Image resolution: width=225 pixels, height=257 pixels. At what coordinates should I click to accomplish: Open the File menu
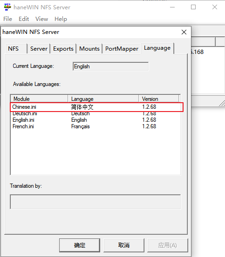pos(8,19)
